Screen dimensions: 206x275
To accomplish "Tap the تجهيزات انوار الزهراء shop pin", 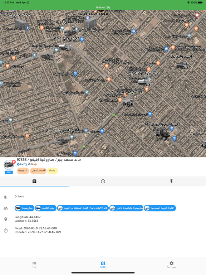I will (x=150, y=114).
